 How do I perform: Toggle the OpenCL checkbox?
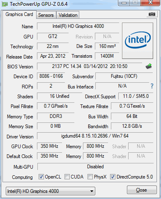point(41,177)
